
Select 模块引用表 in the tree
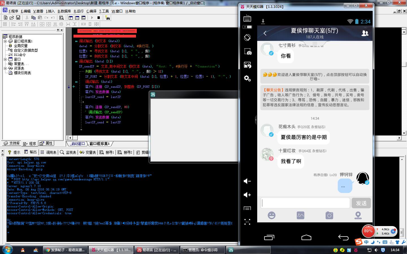point(22,73)
